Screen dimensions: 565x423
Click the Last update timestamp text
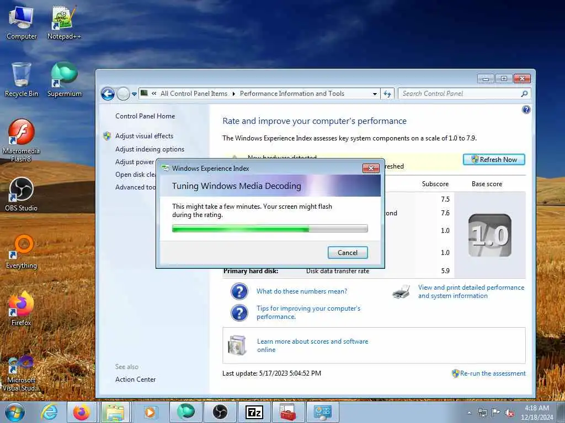point(271,373)
